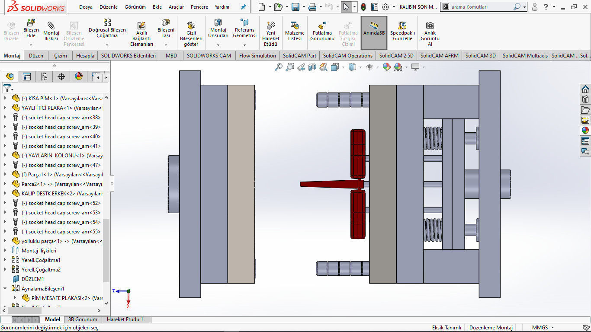
Task: Open the Hide/Show Items eye dropdown
Action: coord(378,67)
